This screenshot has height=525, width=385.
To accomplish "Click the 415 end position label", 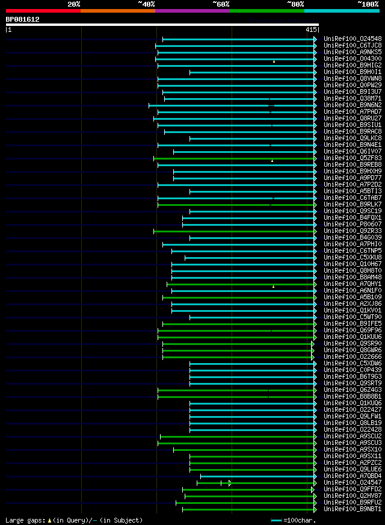I will (x=311, y=30).
